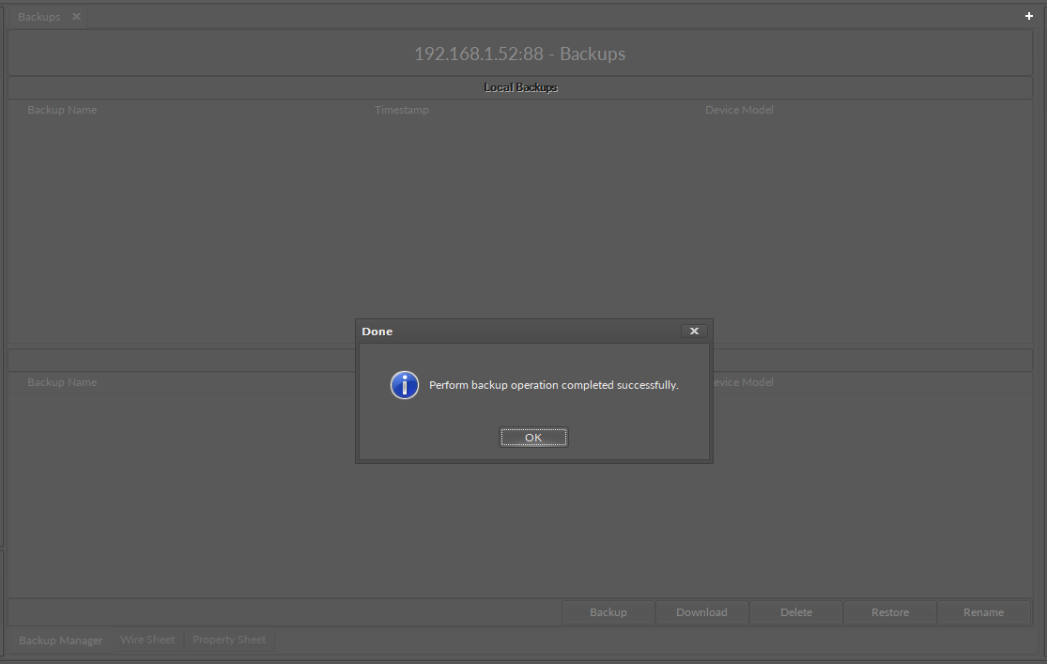This screenshot has width=1047, height=664.
Task: Click the Download button
Action: point(701,612)
